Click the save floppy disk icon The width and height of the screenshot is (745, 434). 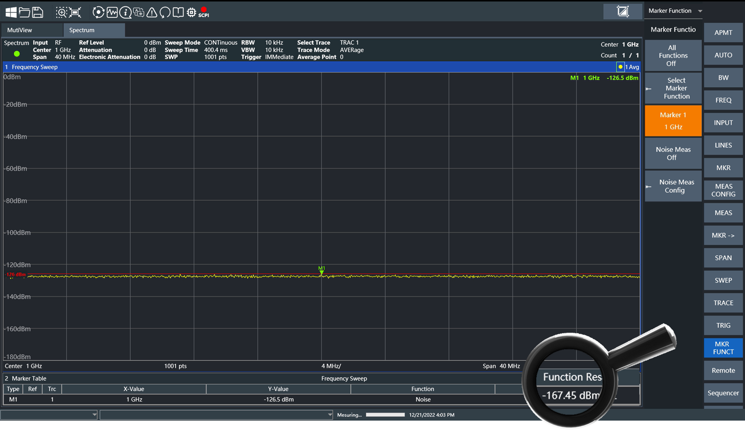point(37,12)
